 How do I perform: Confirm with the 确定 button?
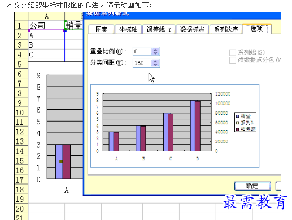(252, 186)
